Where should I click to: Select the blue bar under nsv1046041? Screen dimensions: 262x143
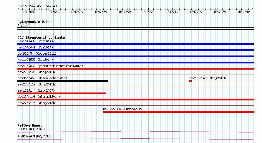coord(135,50)
